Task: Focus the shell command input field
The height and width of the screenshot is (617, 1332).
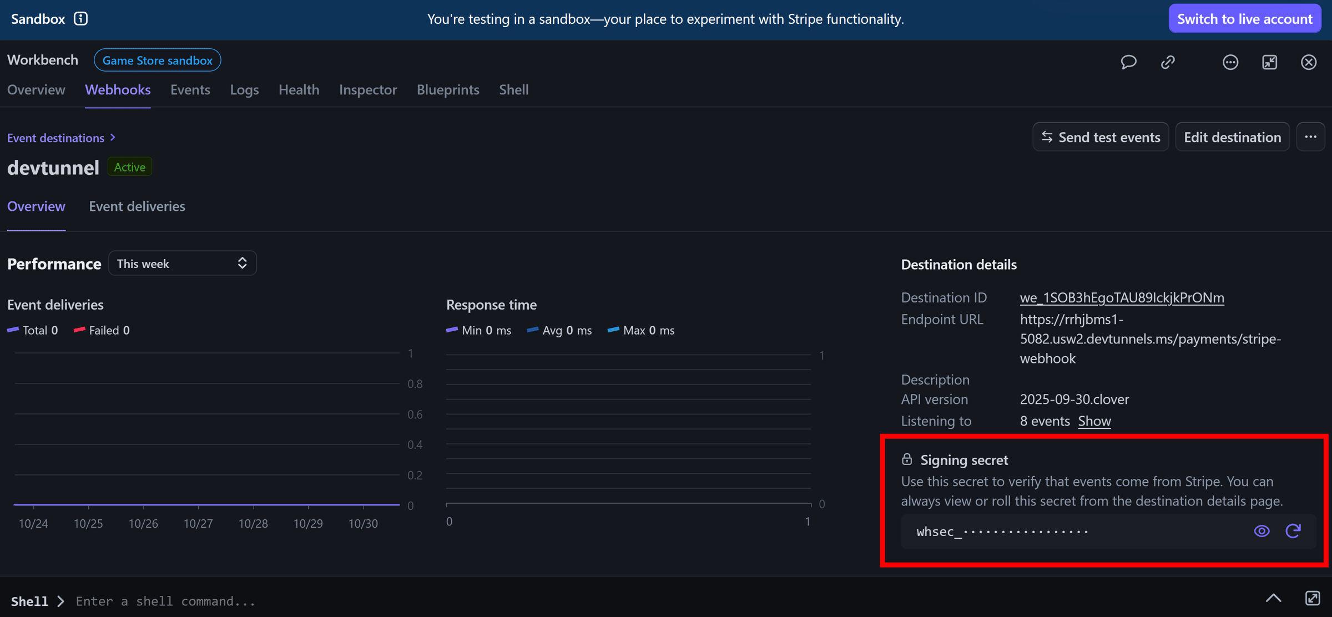Action: [165, 601]
